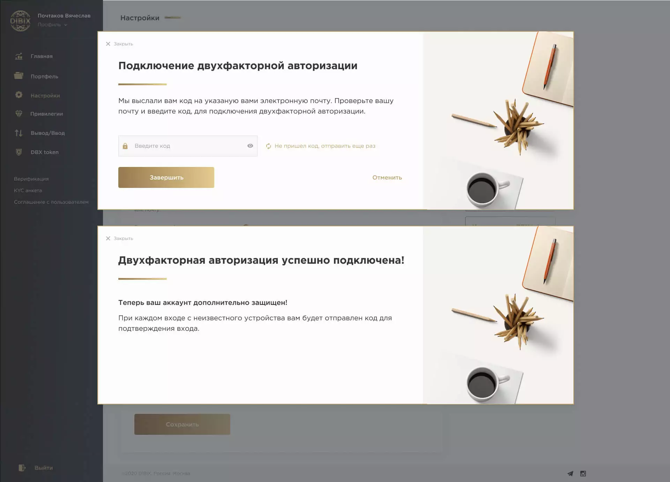Viewport: 670px width, 482px height.
Task: Click Закрыть text in success dialog
Action: click(x=123, y=239)
